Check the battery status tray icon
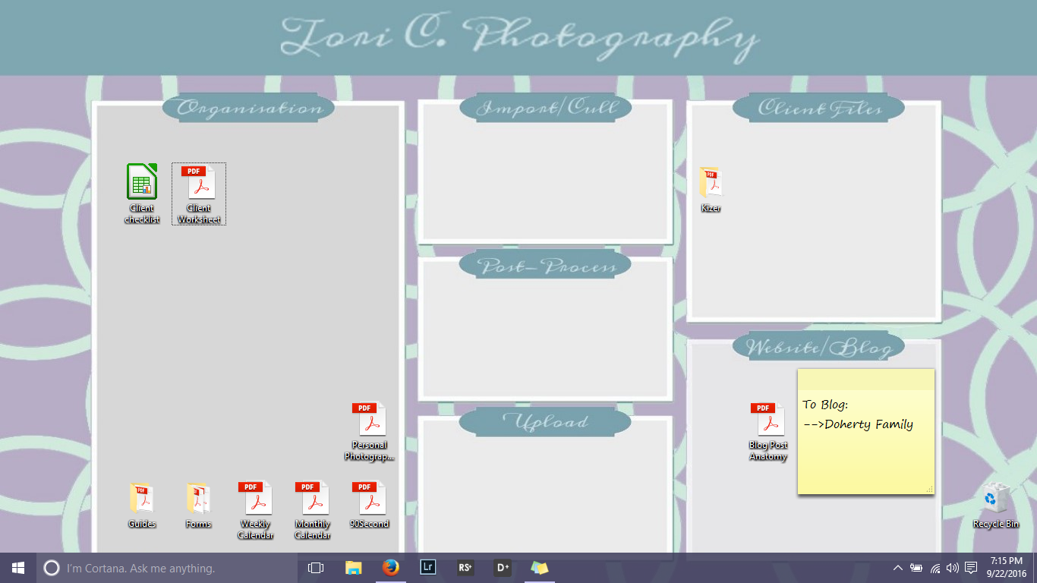The image size is (1037, 583). [x=916, y=568]
